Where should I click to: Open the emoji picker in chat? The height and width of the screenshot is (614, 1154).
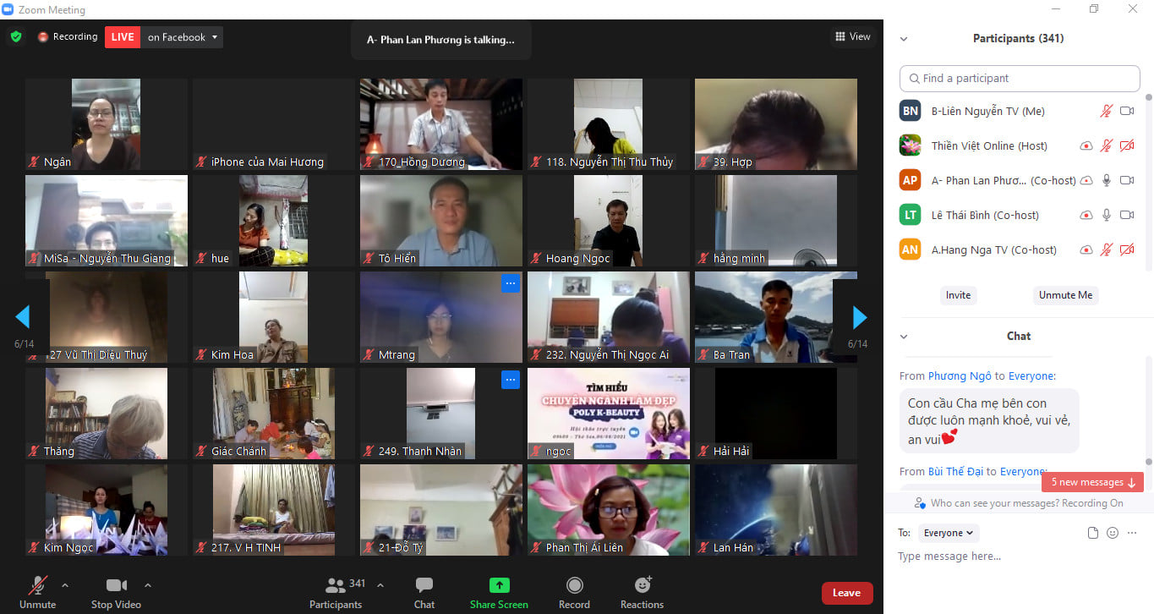pyautogui.click(x=1113, y=533)
